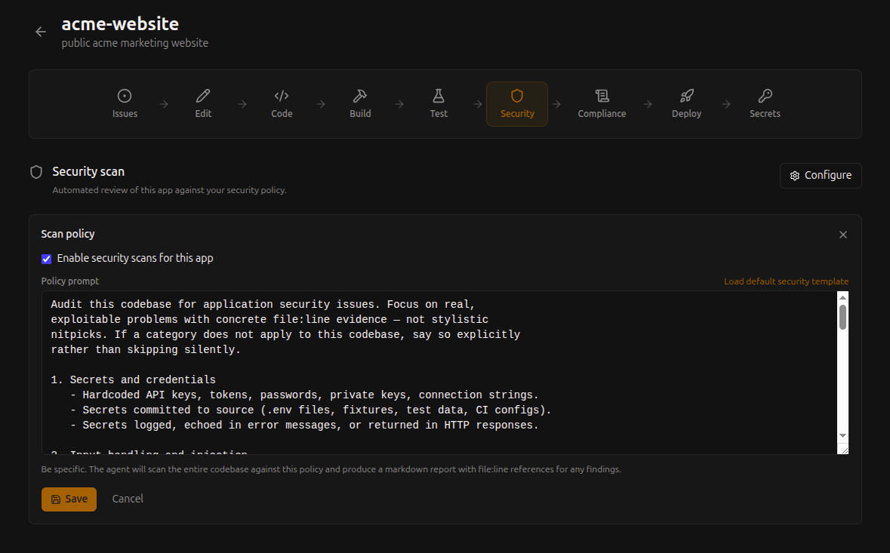The image size is (890, 553).
Task: Click the 'Scan policy' panel title
Action: point(67,234)
